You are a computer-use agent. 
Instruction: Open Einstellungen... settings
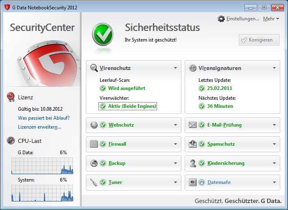coord(242,19)
